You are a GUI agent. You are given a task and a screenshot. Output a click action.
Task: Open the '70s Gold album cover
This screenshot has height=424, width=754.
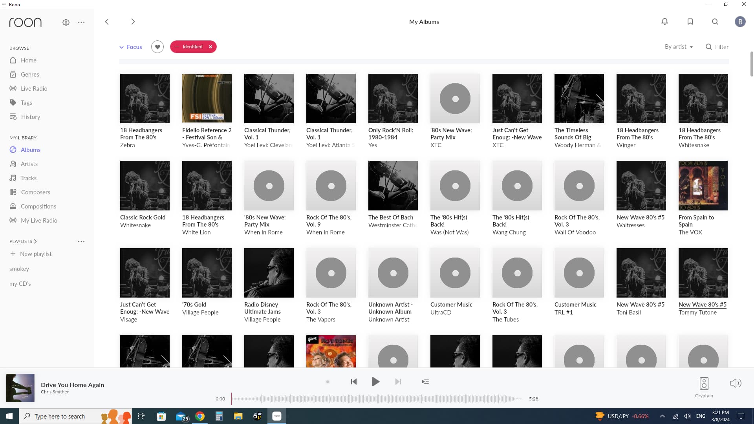coord(207,272)
